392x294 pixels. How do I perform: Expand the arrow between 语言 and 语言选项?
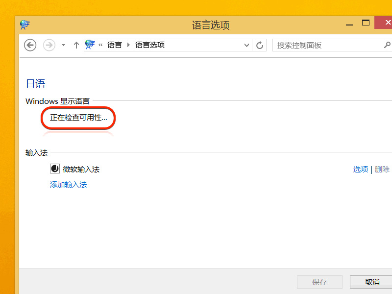click(x=129, y=45)
